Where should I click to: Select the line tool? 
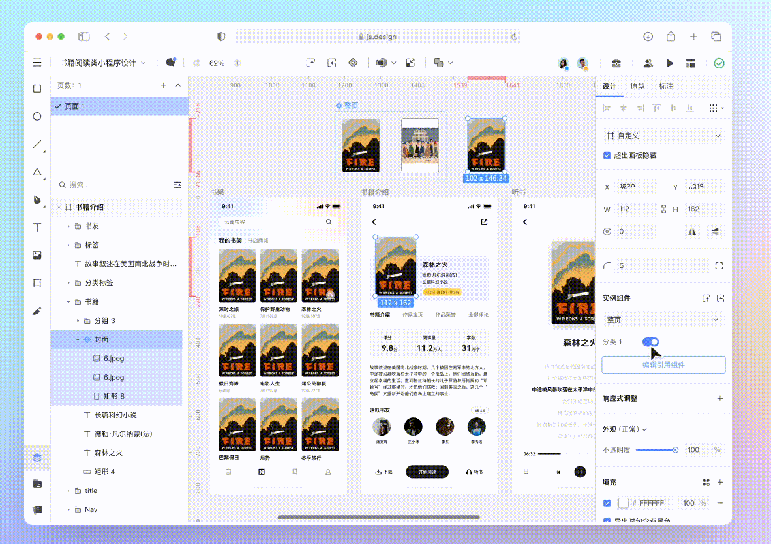coord(37,144)
